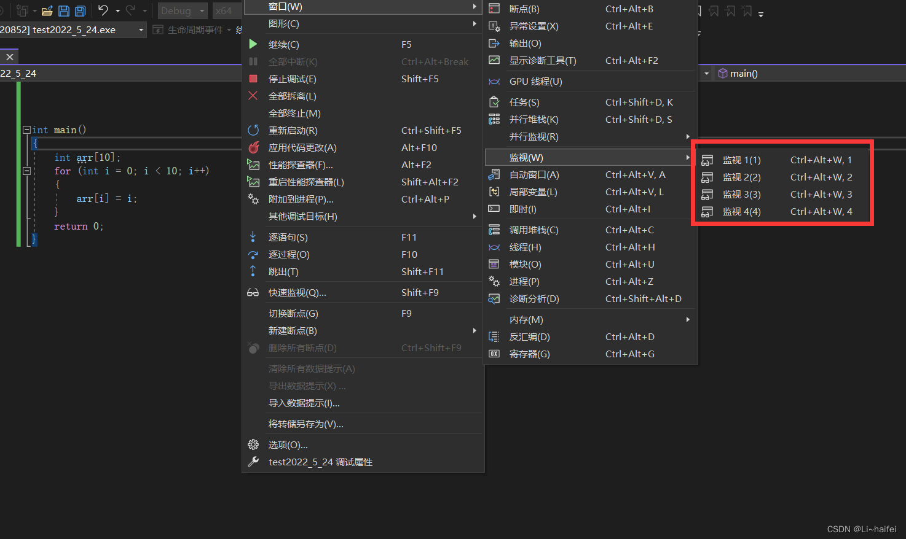Viewport: 906px width, 539px height.
Task: Open the x64 platform dropdown
Action: [x=227, y=10]
